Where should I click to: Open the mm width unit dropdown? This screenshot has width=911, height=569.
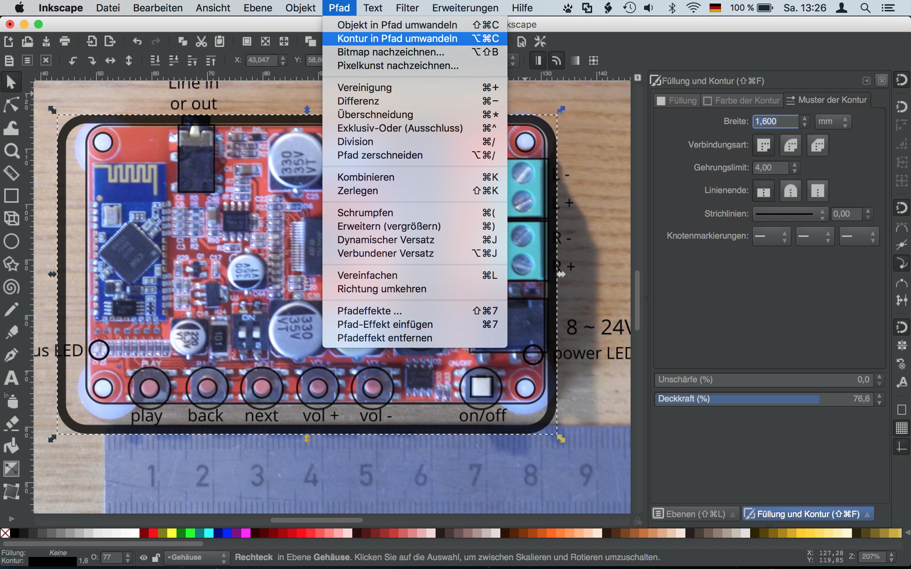tap(832, 122)
